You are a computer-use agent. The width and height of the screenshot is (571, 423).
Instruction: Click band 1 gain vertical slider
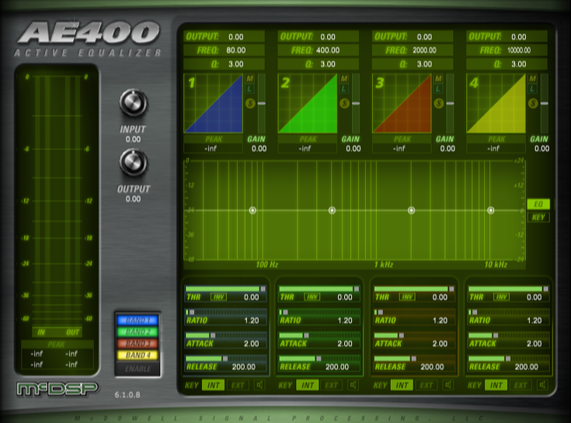click(262, 103)
